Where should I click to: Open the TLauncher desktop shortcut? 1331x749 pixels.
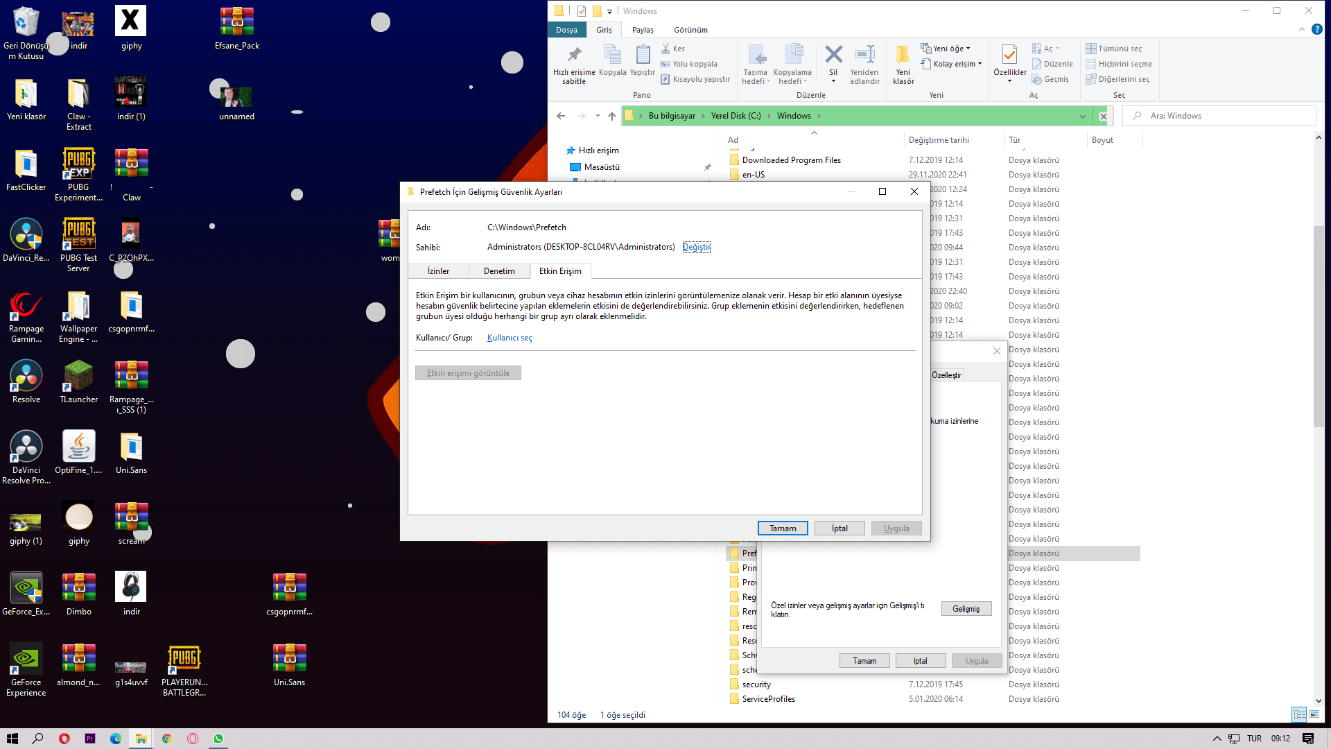[x=78, y=376]
